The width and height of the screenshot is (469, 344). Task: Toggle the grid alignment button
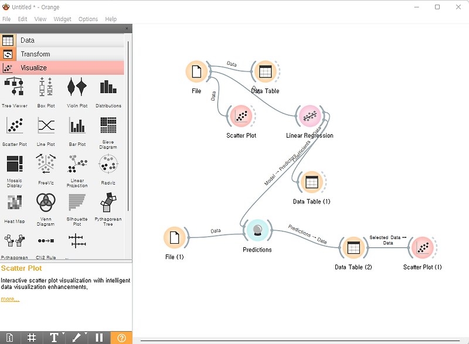point(32,338)
